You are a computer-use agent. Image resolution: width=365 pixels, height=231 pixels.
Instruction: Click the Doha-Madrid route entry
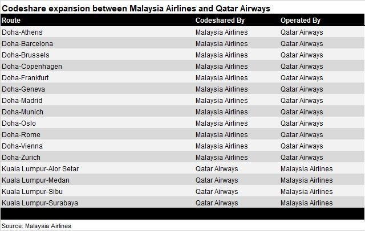point(22,101)
